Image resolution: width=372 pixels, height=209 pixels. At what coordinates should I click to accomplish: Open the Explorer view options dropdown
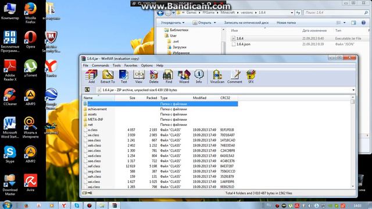point(345,23)
